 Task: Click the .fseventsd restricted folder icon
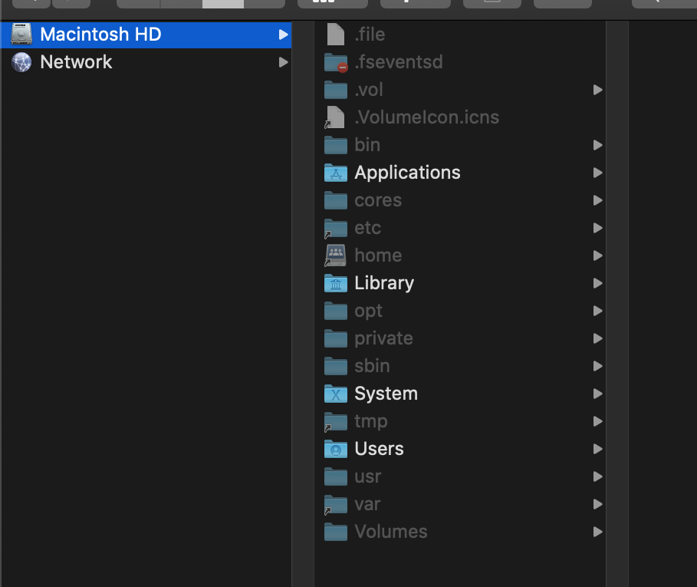pos(336,62)
